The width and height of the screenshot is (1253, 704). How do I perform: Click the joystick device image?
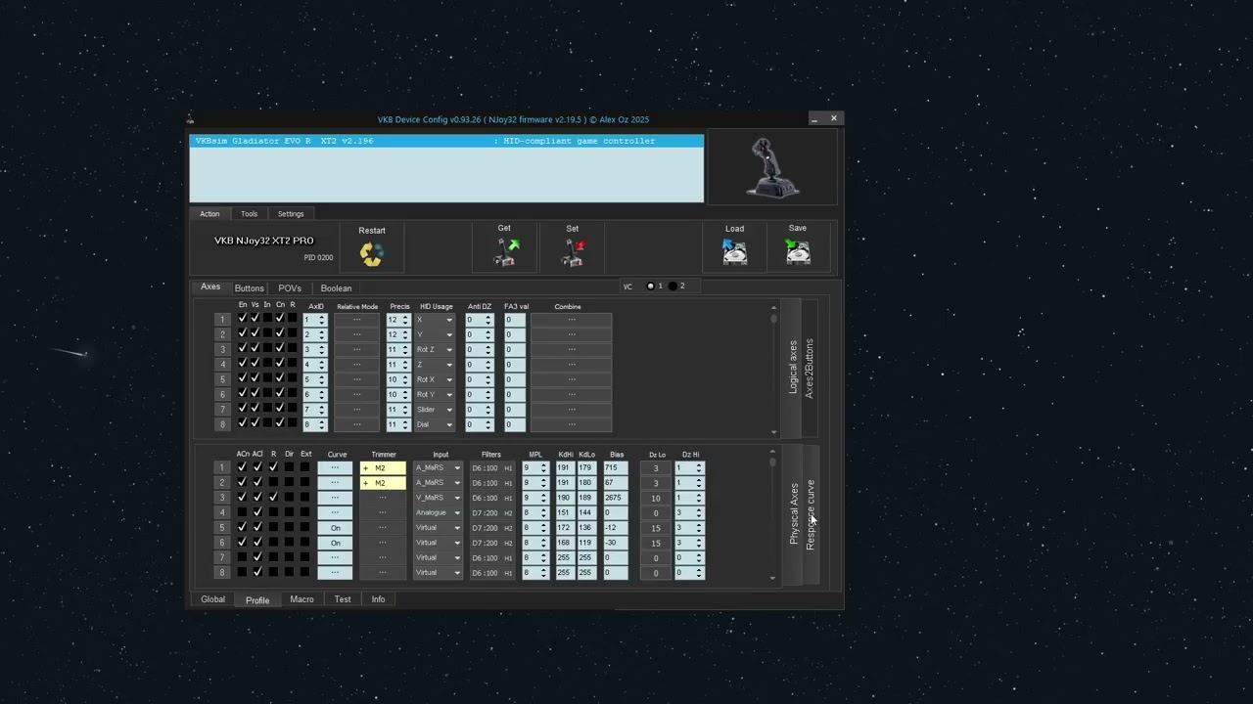pyautogui.click(x=772, y=167)
